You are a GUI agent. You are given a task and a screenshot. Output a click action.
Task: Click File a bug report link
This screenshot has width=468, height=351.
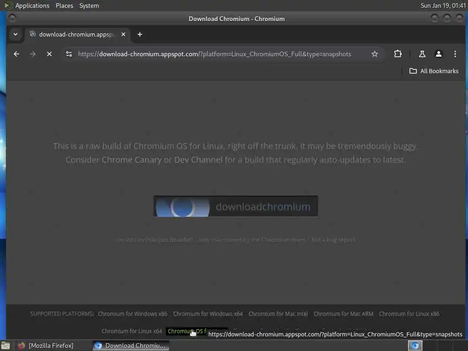pyautogui.click(x=333, y=239)
